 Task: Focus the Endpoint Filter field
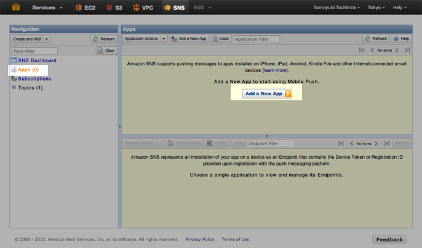[x=271, y=143]
